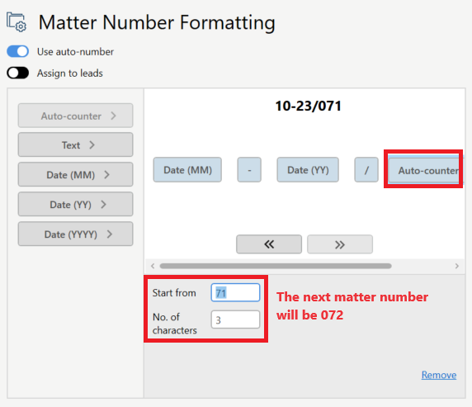Click the disabled Auto-counter add button
This screenshot has width=472, height=407.
coord(75,116)
